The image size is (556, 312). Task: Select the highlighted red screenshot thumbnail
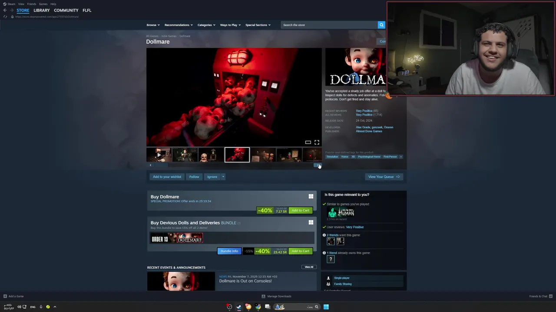pos(237,155)
